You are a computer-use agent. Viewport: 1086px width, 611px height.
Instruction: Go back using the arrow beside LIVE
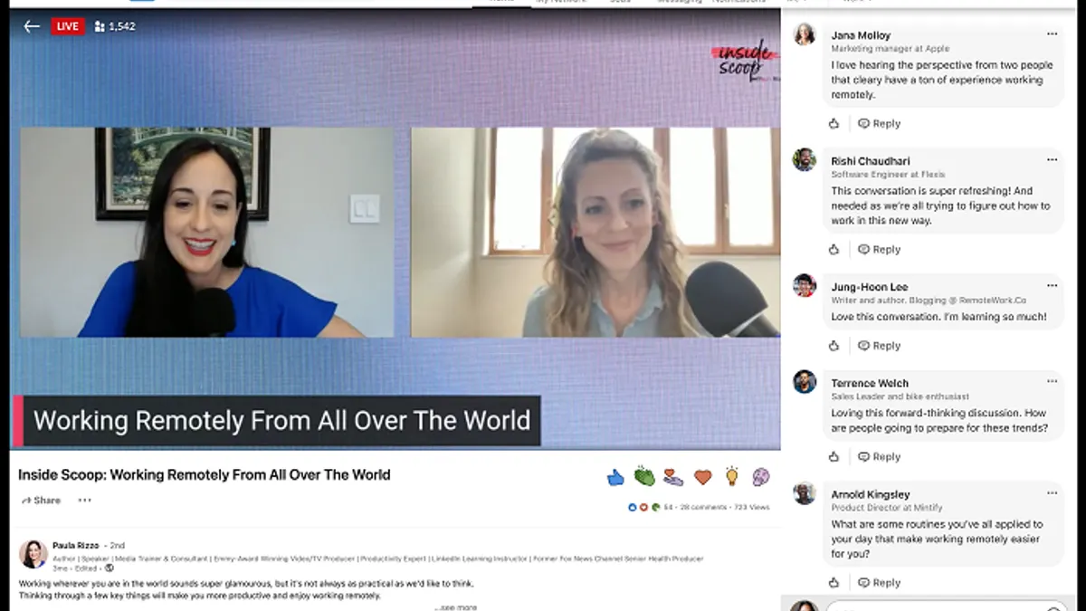point(32,26)
